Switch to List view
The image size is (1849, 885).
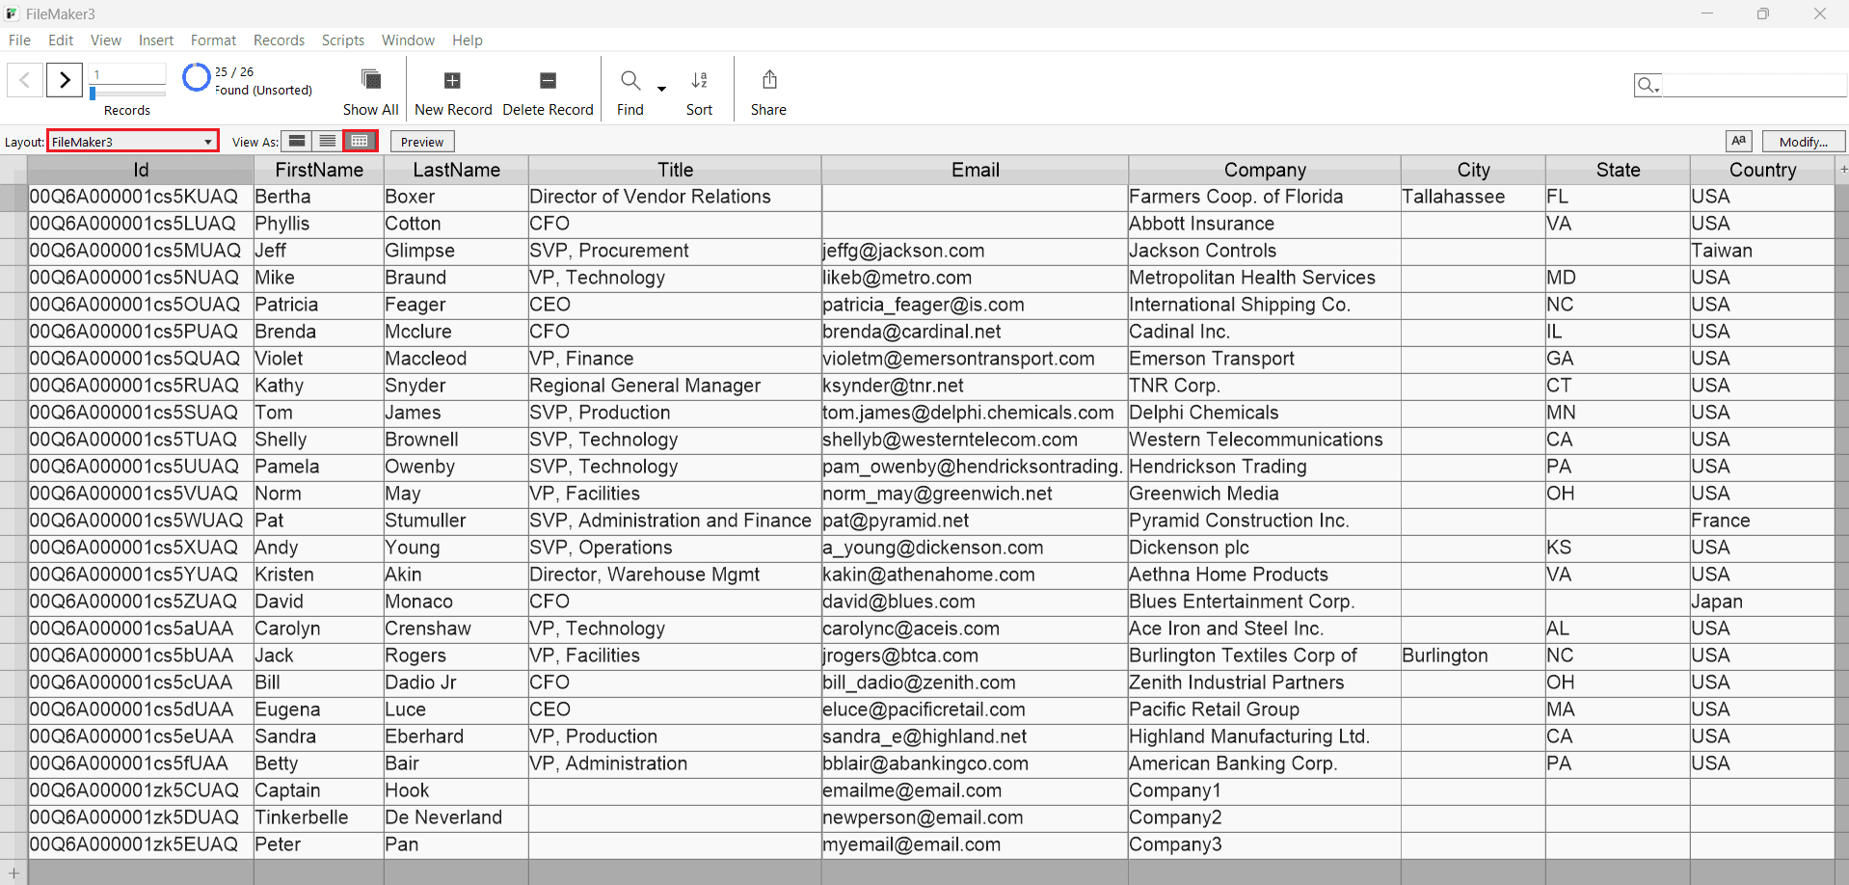coord(328,142)
